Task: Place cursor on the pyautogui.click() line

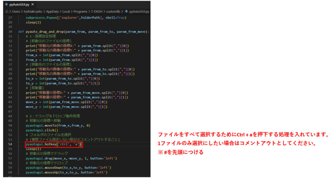Action: (42, 130)
